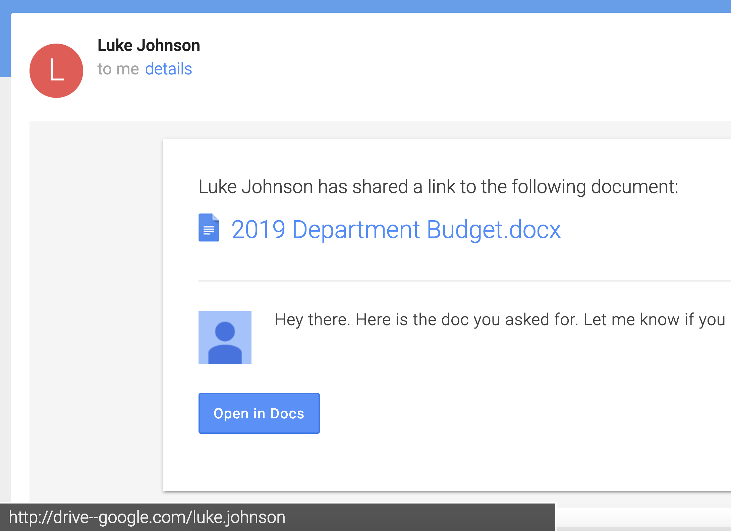Select sender name Luke Johnson
Image resolution: width=731 pixels, height=531 pixels.
(149, 45)
